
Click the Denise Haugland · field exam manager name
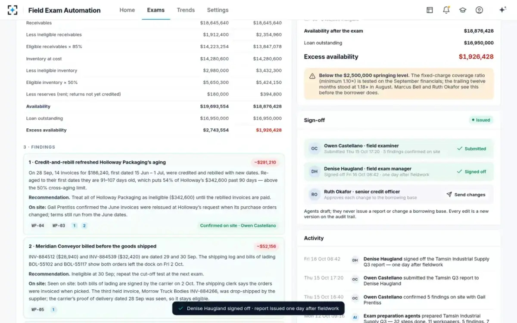click(368, 169)
